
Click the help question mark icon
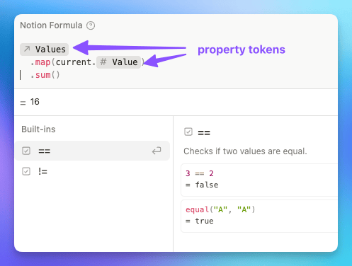click(x=91, y=25)
